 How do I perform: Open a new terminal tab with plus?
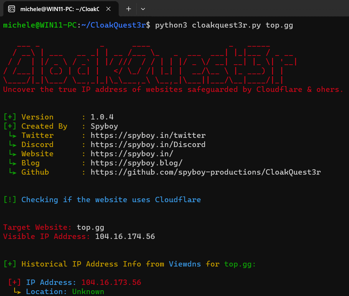[128, 9]
